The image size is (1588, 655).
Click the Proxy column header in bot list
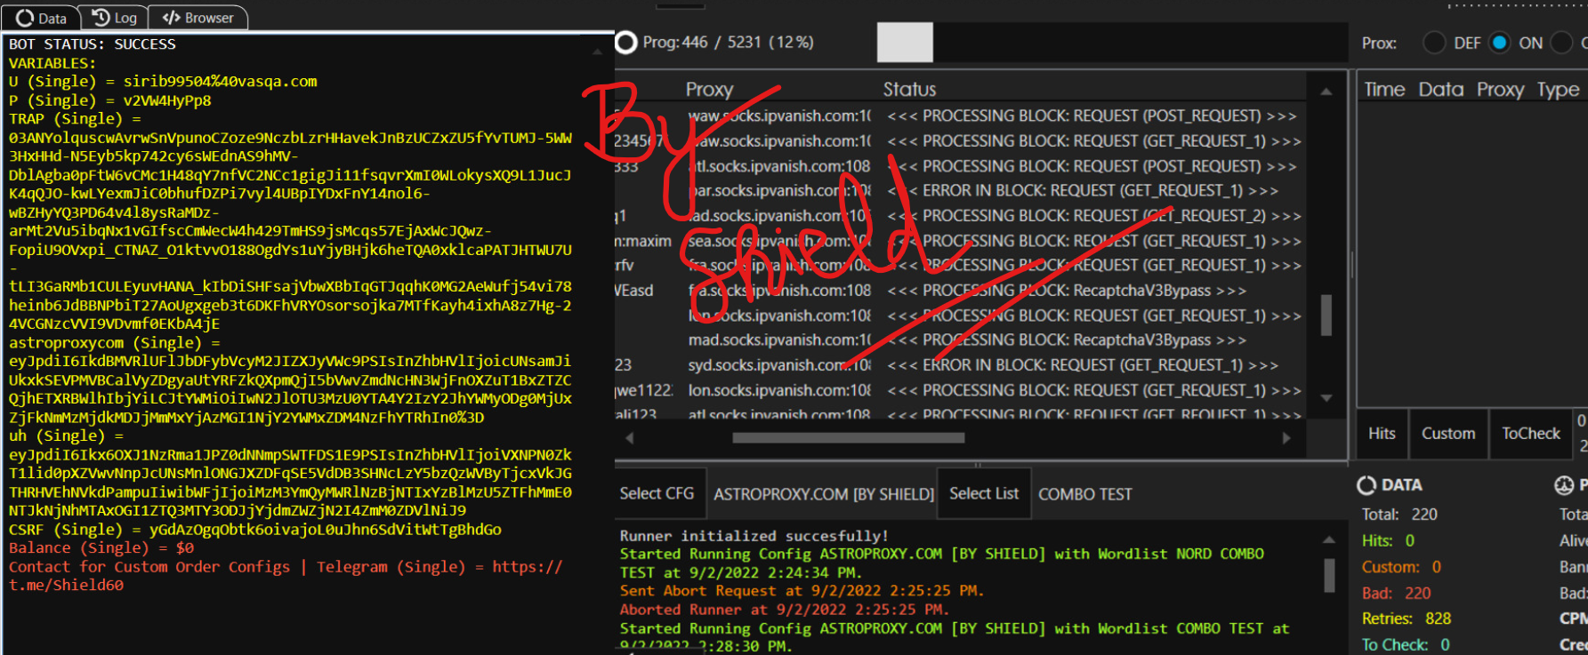click(x=709, y=90)
